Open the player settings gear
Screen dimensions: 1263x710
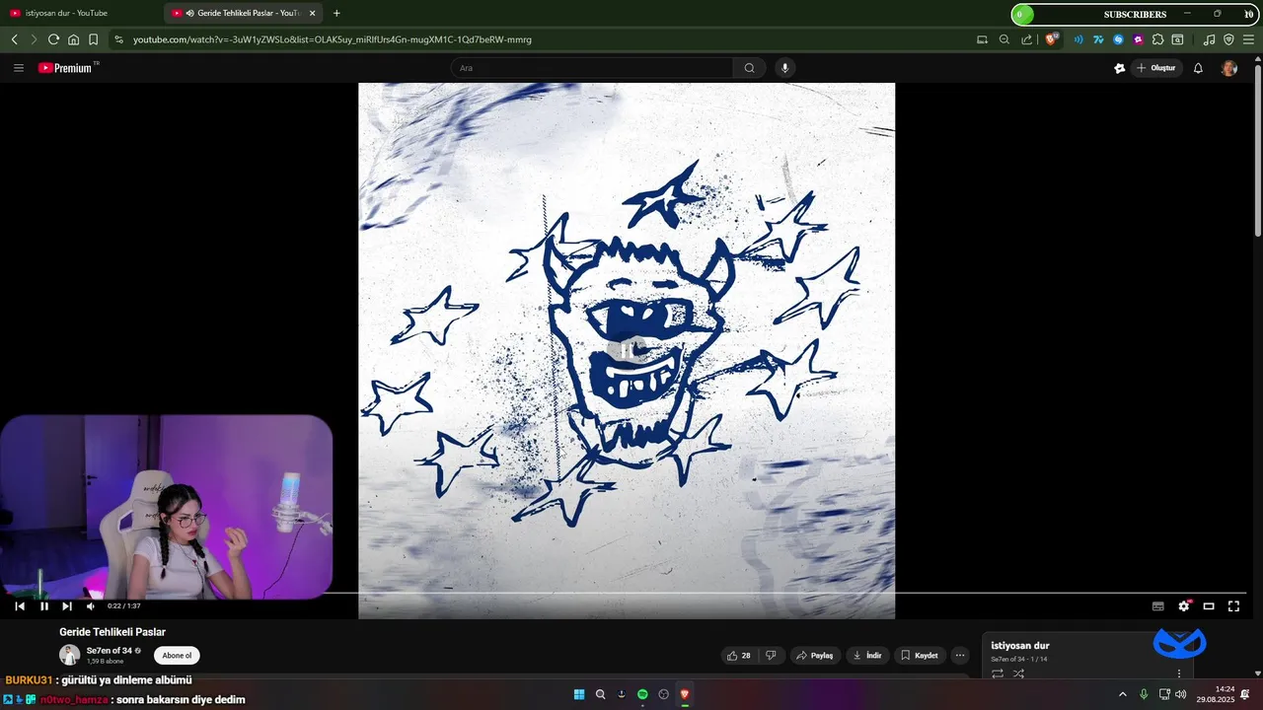click(x=1184, y=606)
